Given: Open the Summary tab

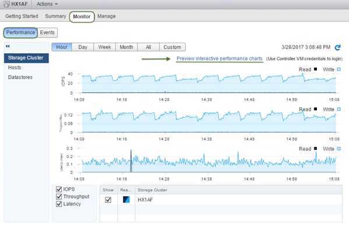Looking at the screenshot, I should (x=55, y=16).
